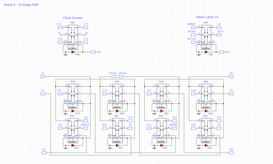Click the Yd output port
The height and width of the screenshot is (164, 273).
pyautogui.click(x=231, y=94)
